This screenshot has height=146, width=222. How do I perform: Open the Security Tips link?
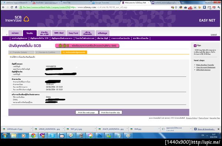(x=215, y=118)
